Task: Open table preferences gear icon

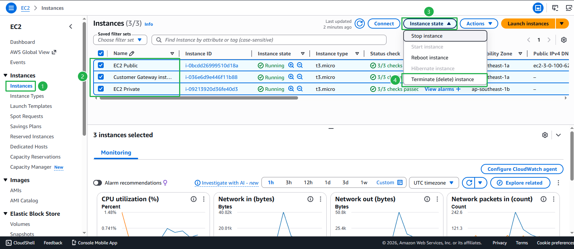Action: (564, 40)
